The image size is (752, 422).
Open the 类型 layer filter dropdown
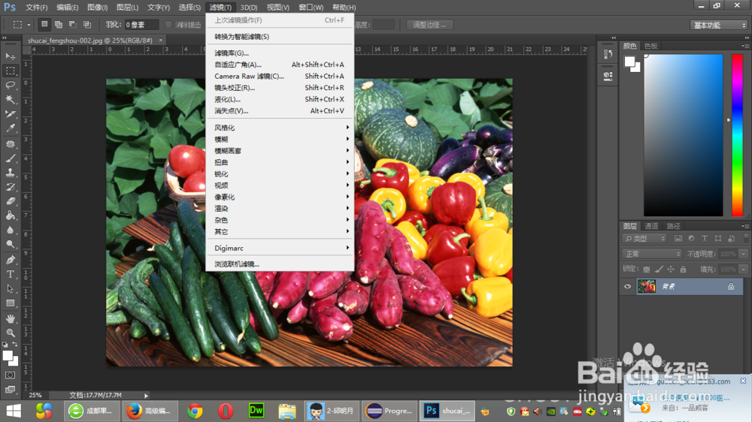[x=644, y=238]
